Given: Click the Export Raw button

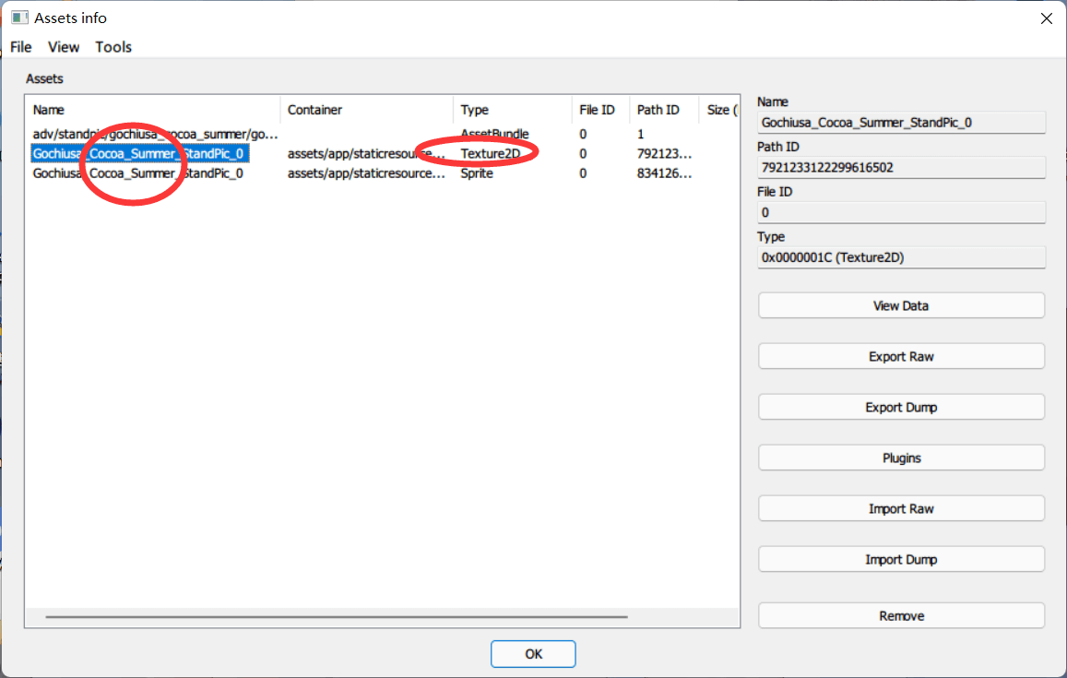Looking at the screenshot, I should [x=901, y=357].
